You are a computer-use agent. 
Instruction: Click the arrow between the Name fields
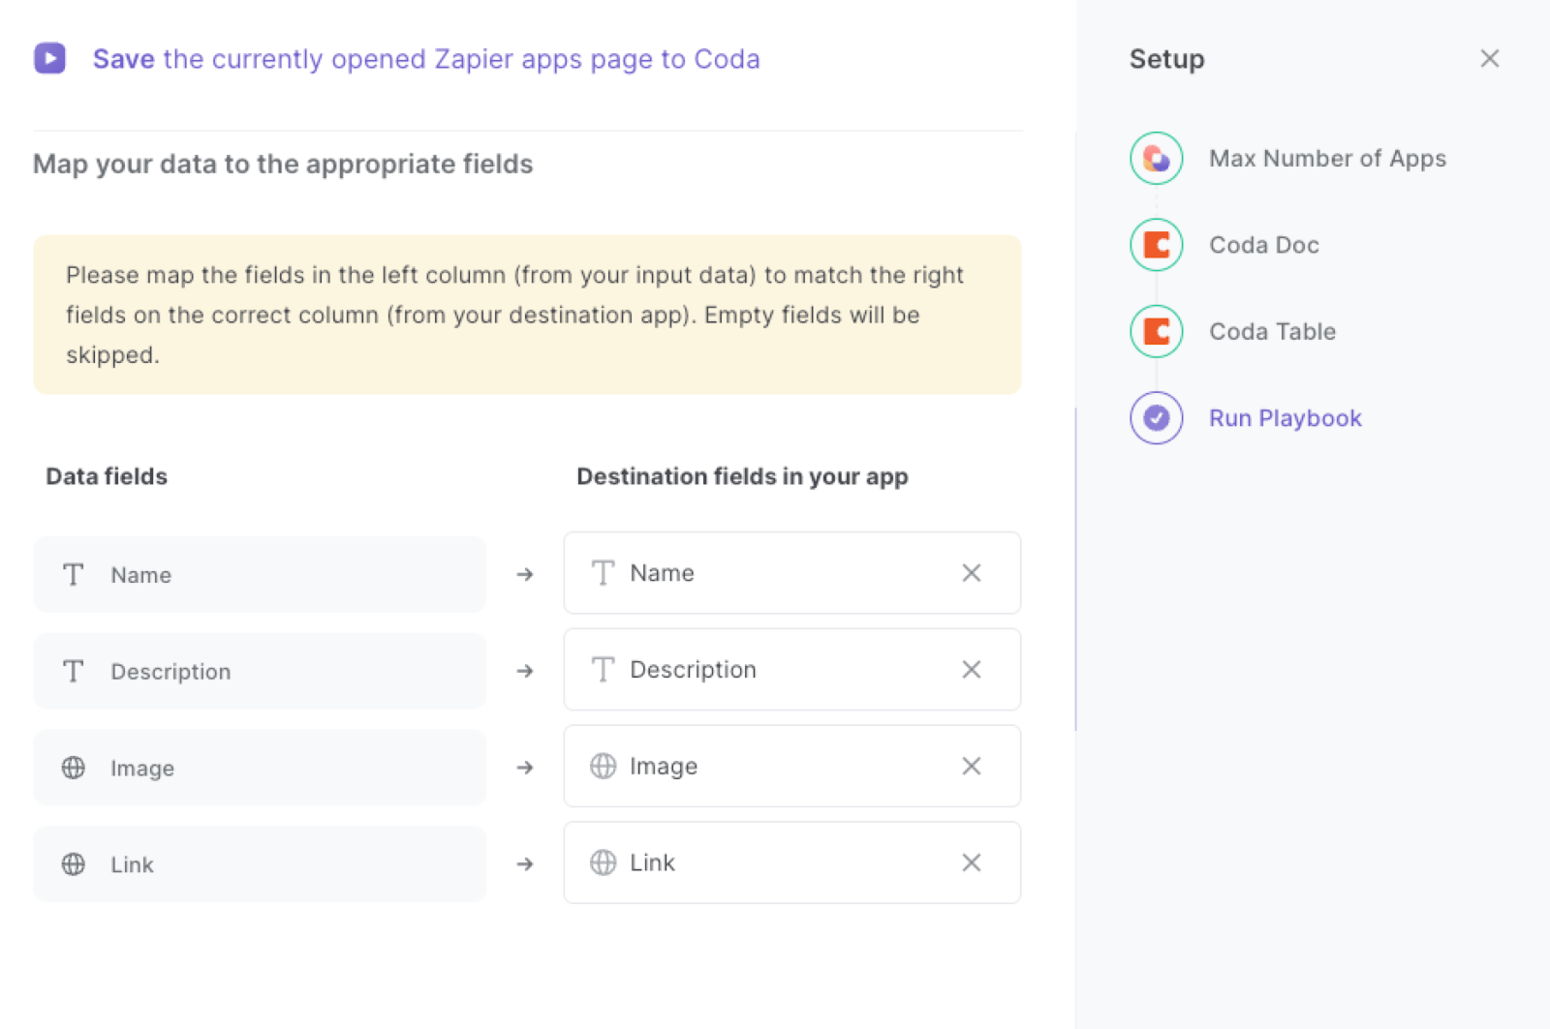[525, 574]
